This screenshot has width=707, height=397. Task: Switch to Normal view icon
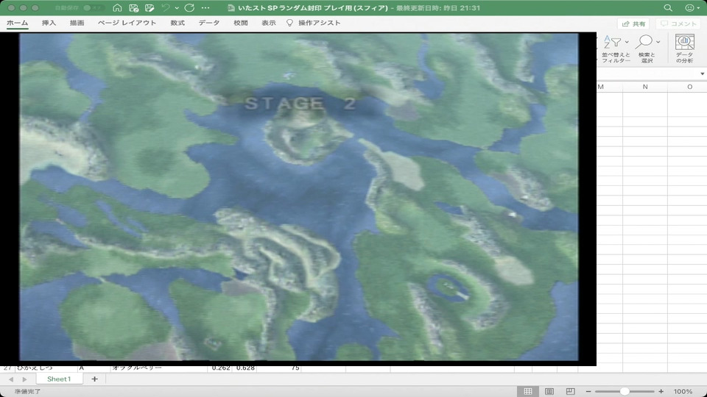point(527,391)
